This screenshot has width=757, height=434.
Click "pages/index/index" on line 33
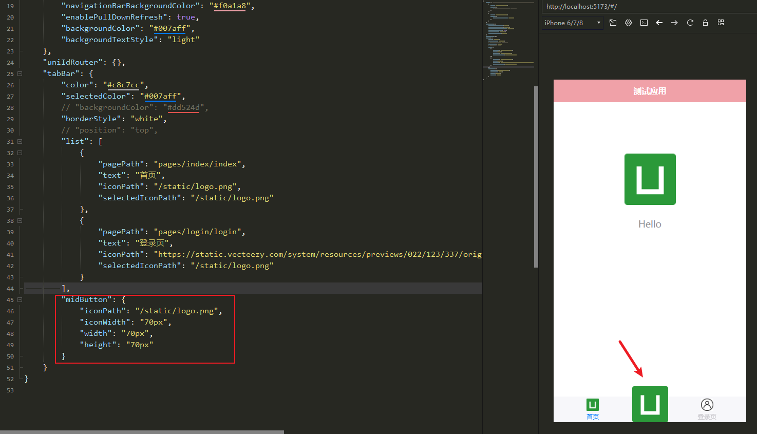[x=197, y=164]
